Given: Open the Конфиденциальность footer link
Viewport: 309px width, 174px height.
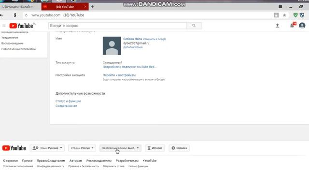Looking at the screenshot, I should [51, 166].
